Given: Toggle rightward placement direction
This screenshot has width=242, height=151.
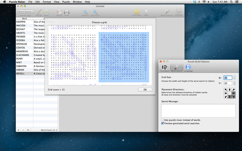Looking at the screenshot, I should (x=234, y=93).
